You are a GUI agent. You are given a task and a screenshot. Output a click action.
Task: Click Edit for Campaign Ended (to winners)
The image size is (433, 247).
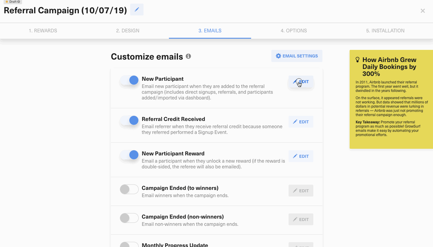[301, 191]
